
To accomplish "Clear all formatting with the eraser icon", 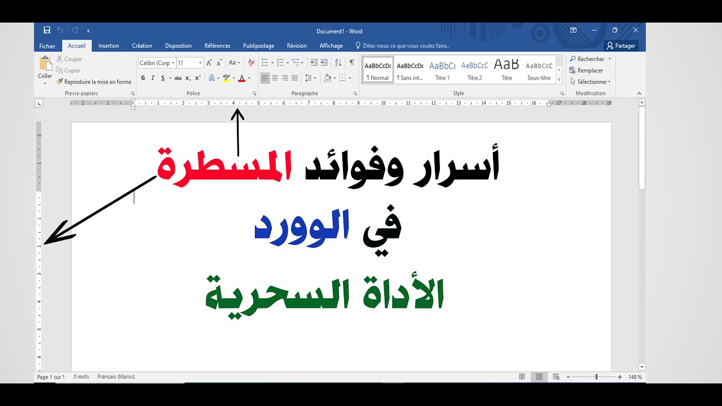I will (x=252, y=63).
